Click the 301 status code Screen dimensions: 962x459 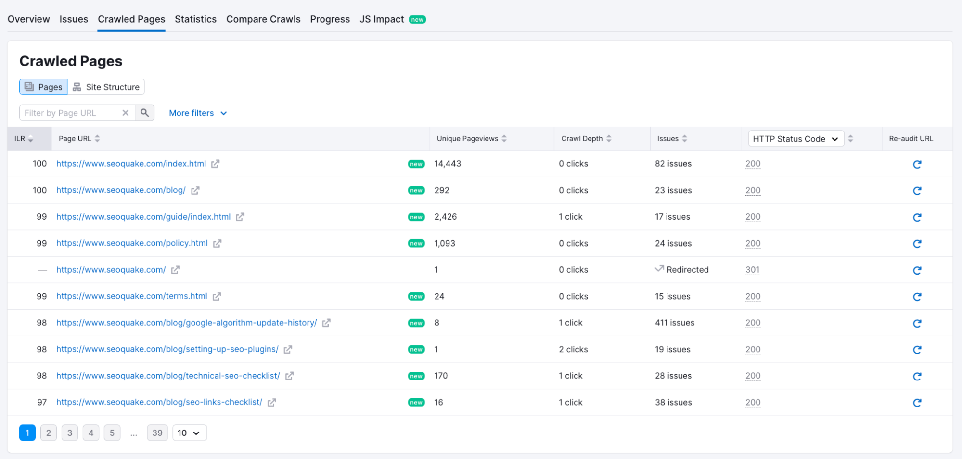[x=752, y=270]
